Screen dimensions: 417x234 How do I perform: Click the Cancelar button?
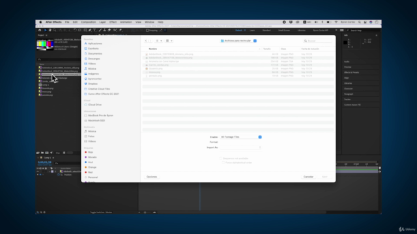(x=308, y=177)
